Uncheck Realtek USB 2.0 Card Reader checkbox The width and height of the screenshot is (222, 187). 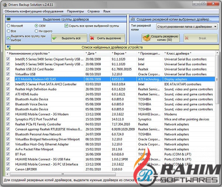pyautogui.click(x=8, y=69)
